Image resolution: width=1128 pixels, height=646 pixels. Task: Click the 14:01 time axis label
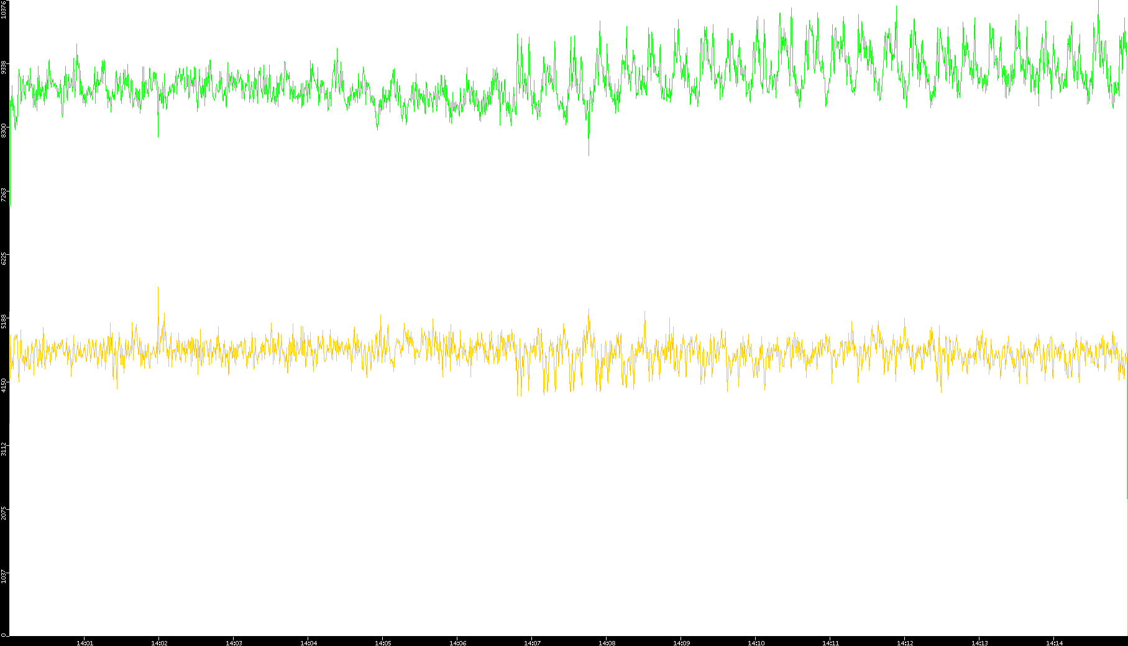point(85,643)
